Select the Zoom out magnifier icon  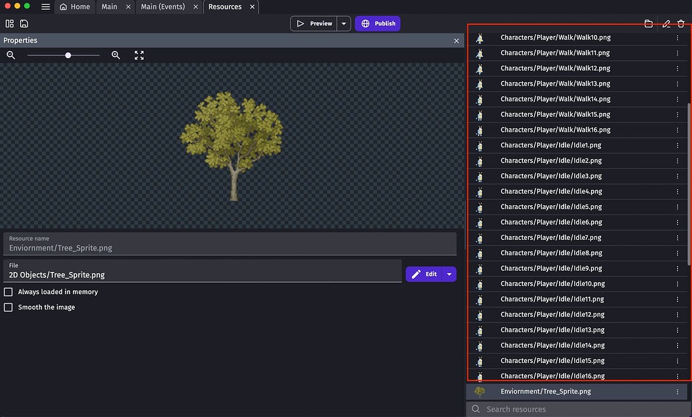tap(11, 55)
